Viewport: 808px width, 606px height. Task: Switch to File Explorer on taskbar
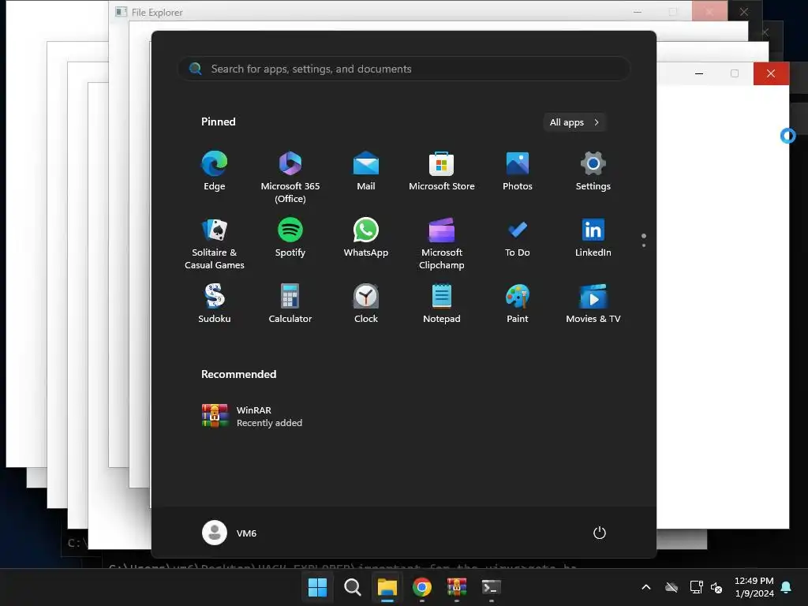click(387, 587)
